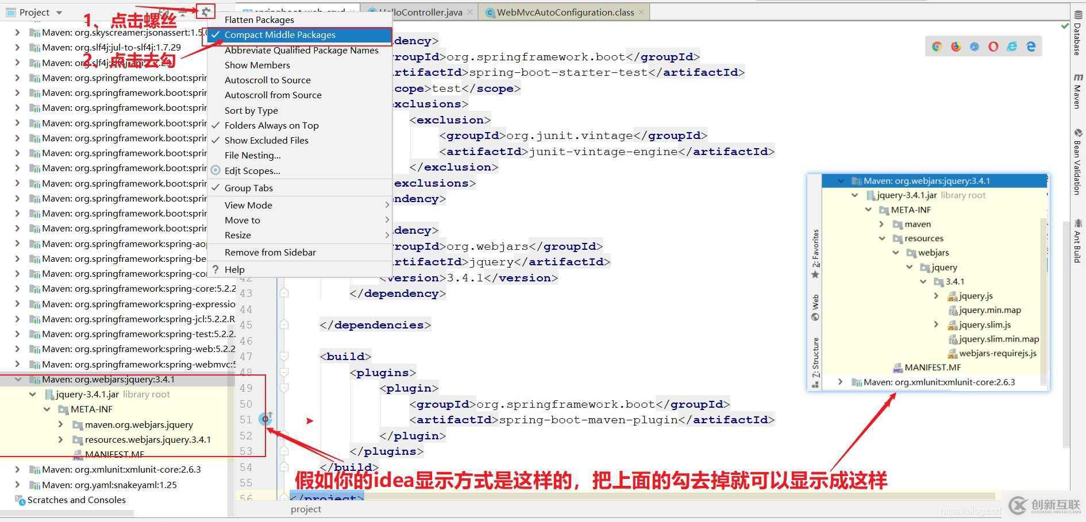Screen dimensions: 1086x522
Task: Open the Database tool window
Action: point(1077,33)
